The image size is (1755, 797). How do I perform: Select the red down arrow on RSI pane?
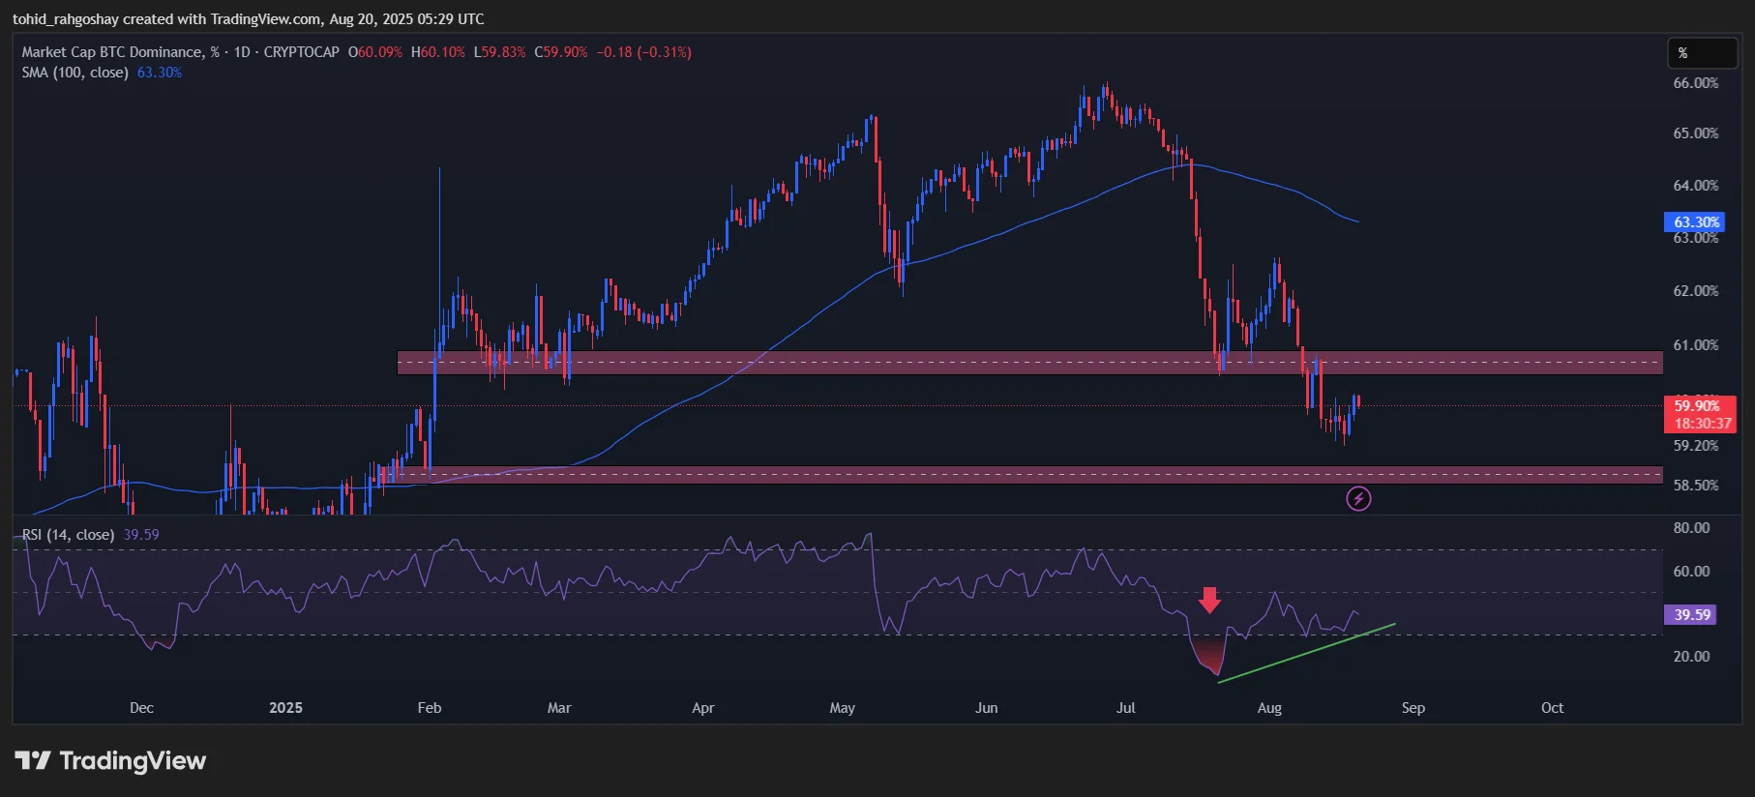click(1209, 600)
